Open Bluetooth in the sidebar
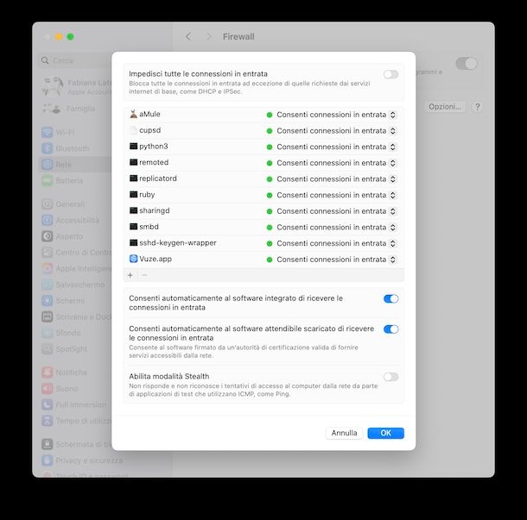 click(66, 148)
